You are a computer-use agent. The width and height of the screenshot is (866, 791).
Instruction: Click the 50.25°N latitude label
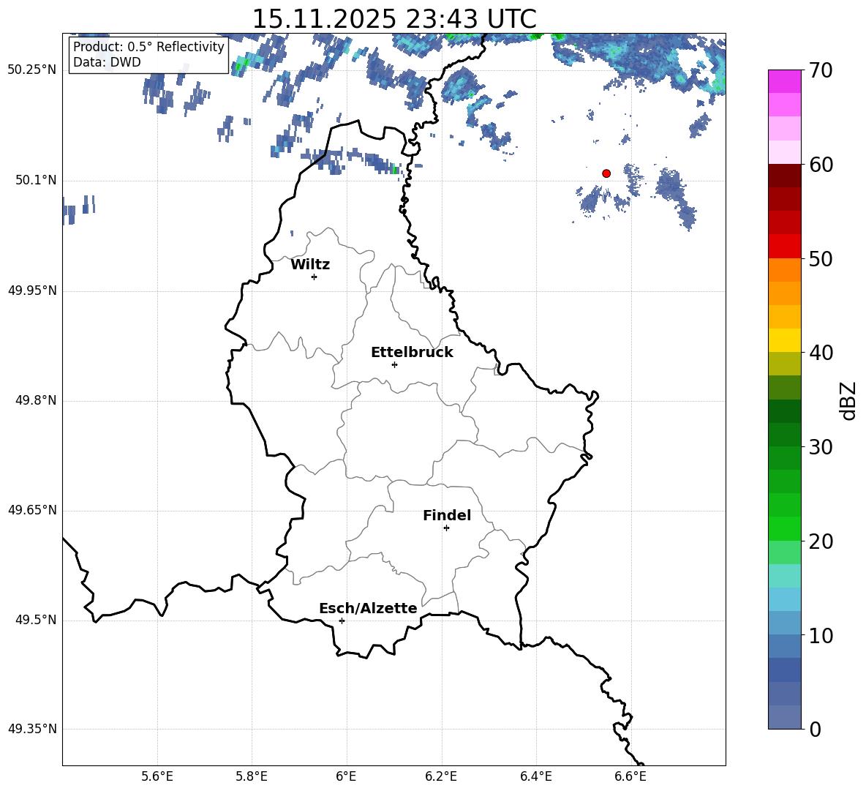[x=32, y=70]
